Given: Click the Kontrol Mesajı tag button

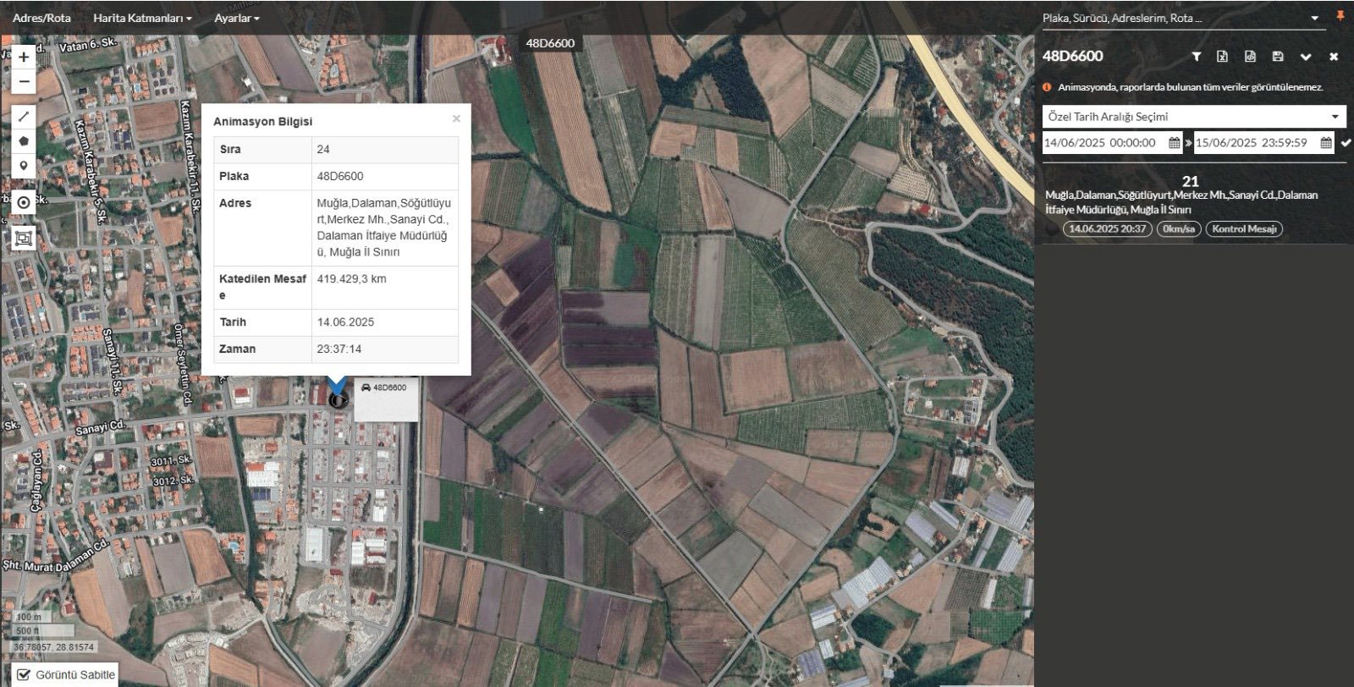Looking at the screenshot, I should tap(1244, 229).
